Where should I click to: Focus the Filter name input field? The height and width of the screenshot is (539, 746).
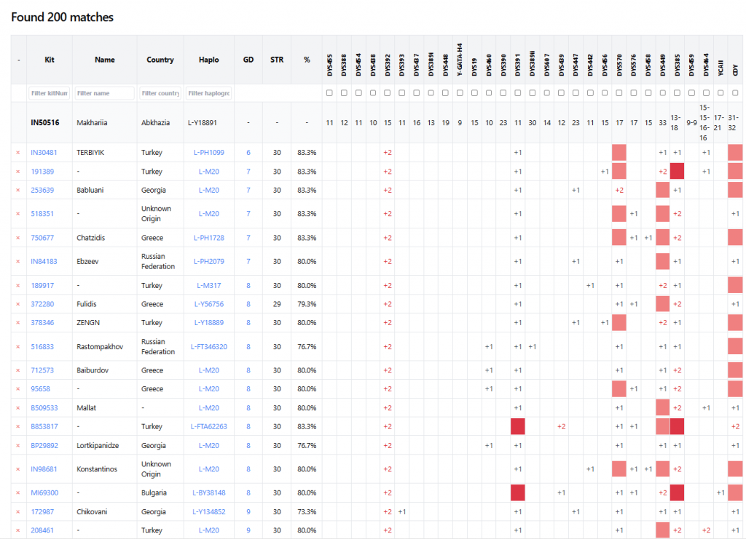coord(105,93)
